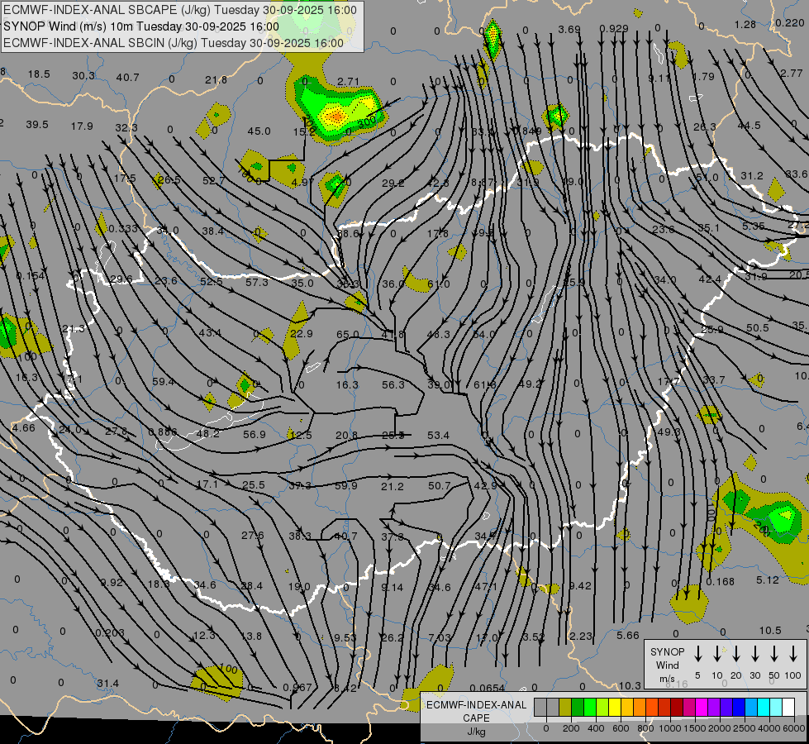Click the 42.9 value on the map
Screen dimensions: 809x744
485,486
